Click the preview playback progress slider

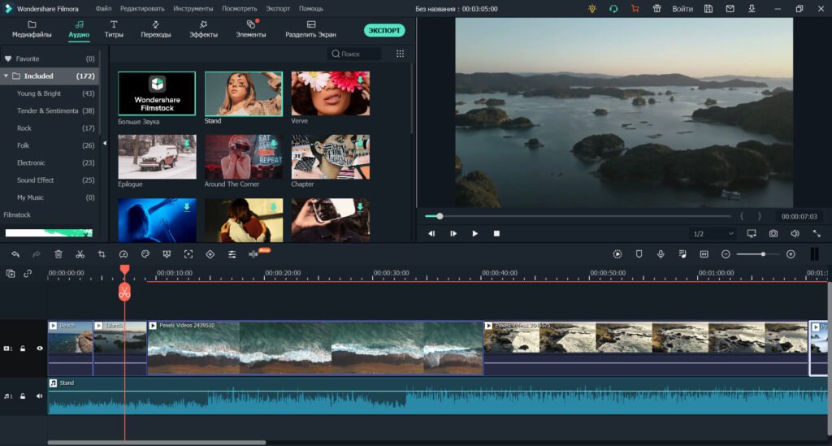click(x=578, y=216)
